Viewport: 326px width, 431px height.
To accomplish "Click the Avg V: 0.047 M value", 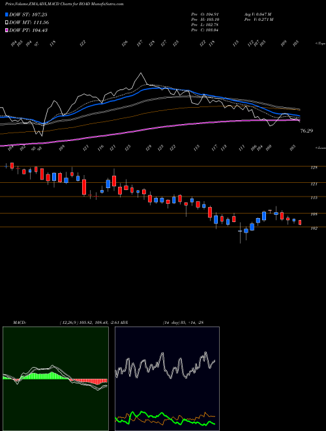I will tap(258, 14).
